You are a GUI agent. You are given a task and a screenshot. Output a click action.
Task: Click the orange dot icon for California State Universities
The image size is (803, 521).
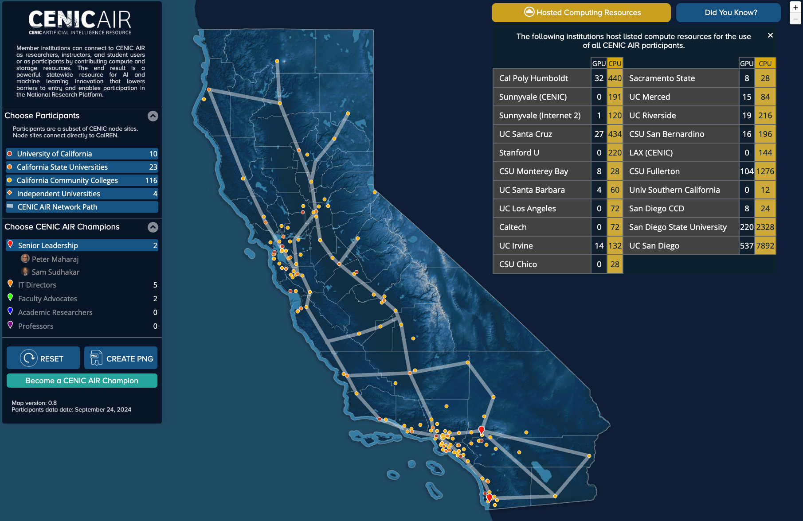point(9,167)
